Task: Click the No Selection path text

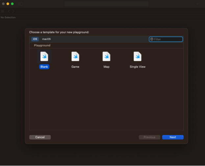Action: 8,17
